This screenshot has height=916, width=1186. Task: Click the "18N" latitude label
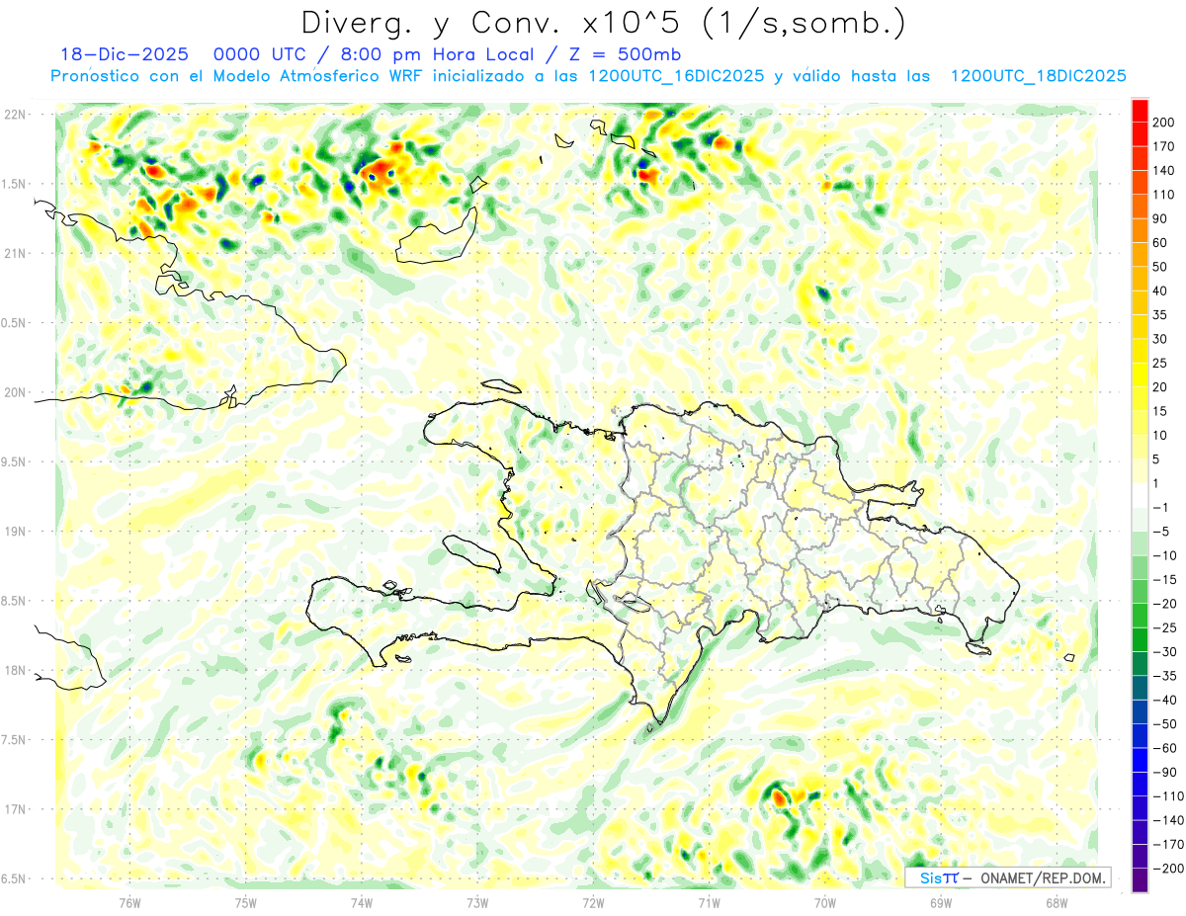(x=15, y=670)
